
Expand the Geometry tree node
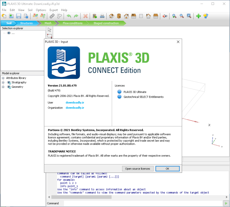coord(3,87)
